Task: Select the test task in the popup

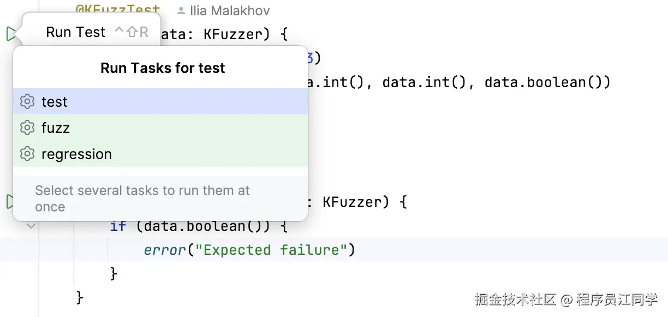Action: pyautogui.click(x=160, y=102)
